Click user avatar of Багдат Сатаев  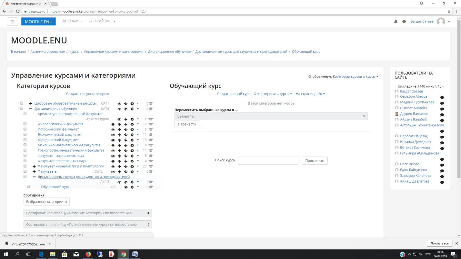[x=441, y=22]
